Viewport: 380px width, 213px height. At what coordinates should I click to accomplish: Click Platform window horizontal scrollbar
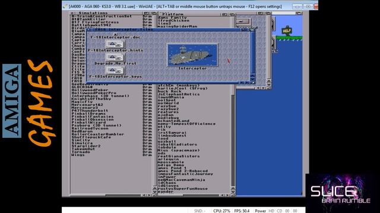[189, 195]
